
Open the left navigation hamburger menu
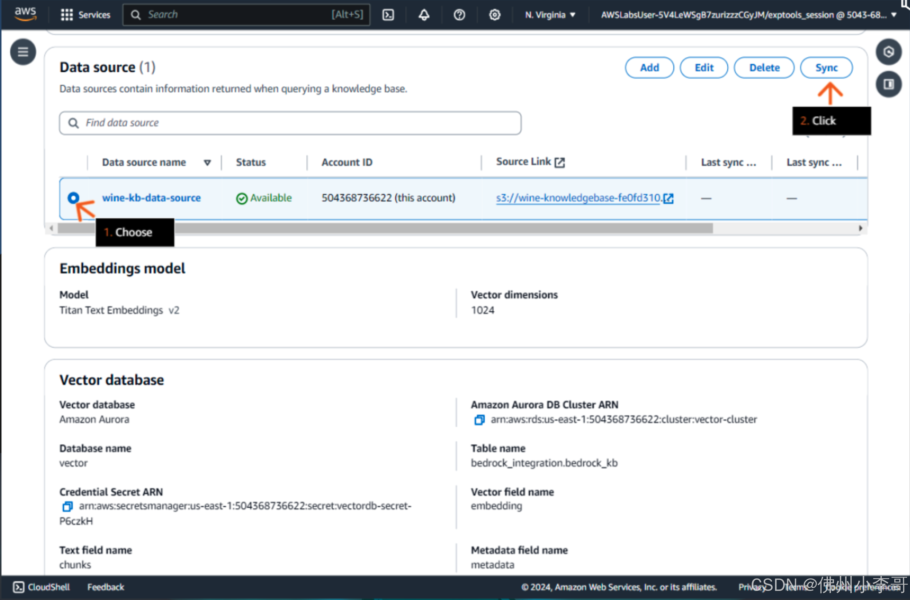tap(23, 52)
